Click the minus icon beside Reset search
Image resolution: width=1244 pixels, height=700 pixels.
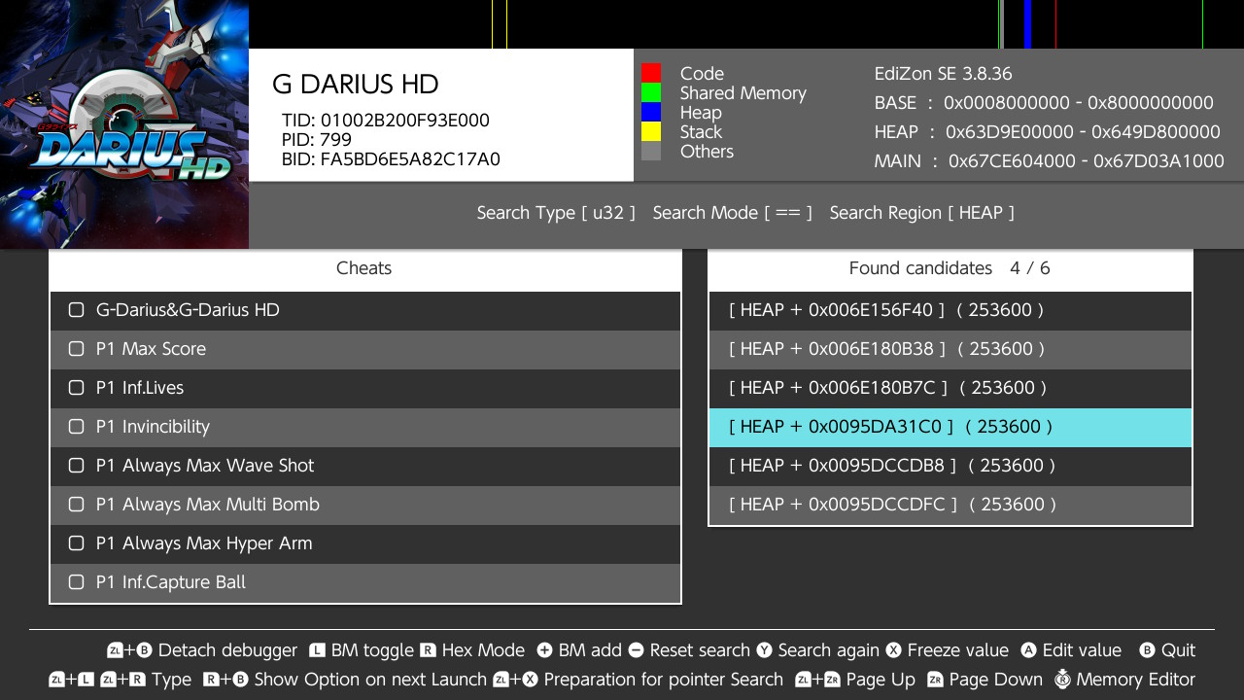coord(636,650)
